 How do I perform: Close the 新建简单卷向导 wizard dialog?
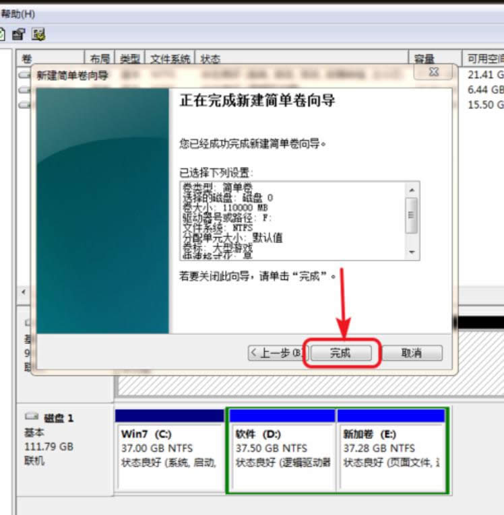tap(434, 72)
